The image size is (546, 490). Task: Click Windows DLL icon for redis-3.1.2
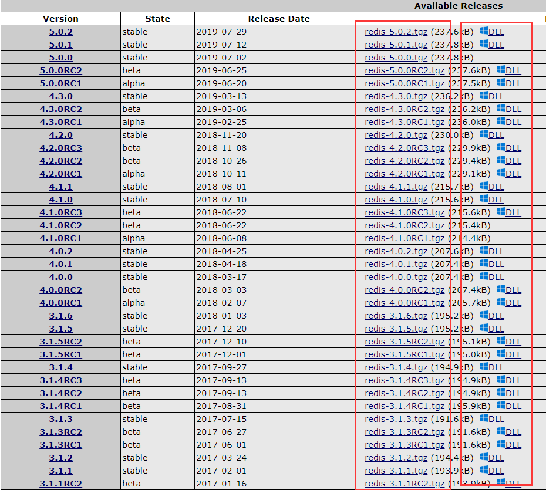(x=484, y=456)
